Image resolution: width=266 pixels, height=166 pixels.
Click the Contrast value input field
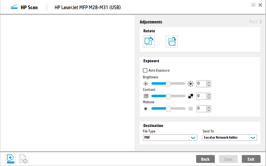pos(201,96)
